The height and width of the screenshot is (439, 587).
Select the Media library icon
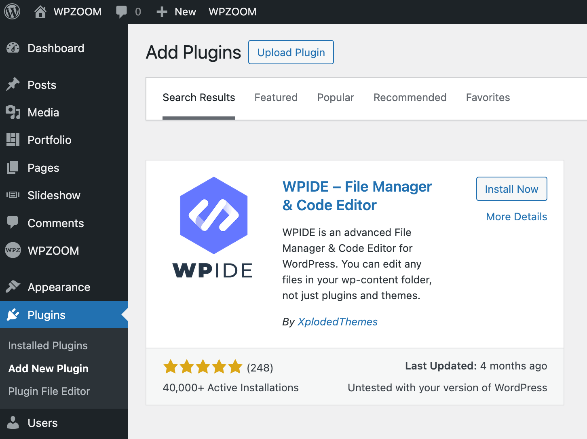(13, 112)
